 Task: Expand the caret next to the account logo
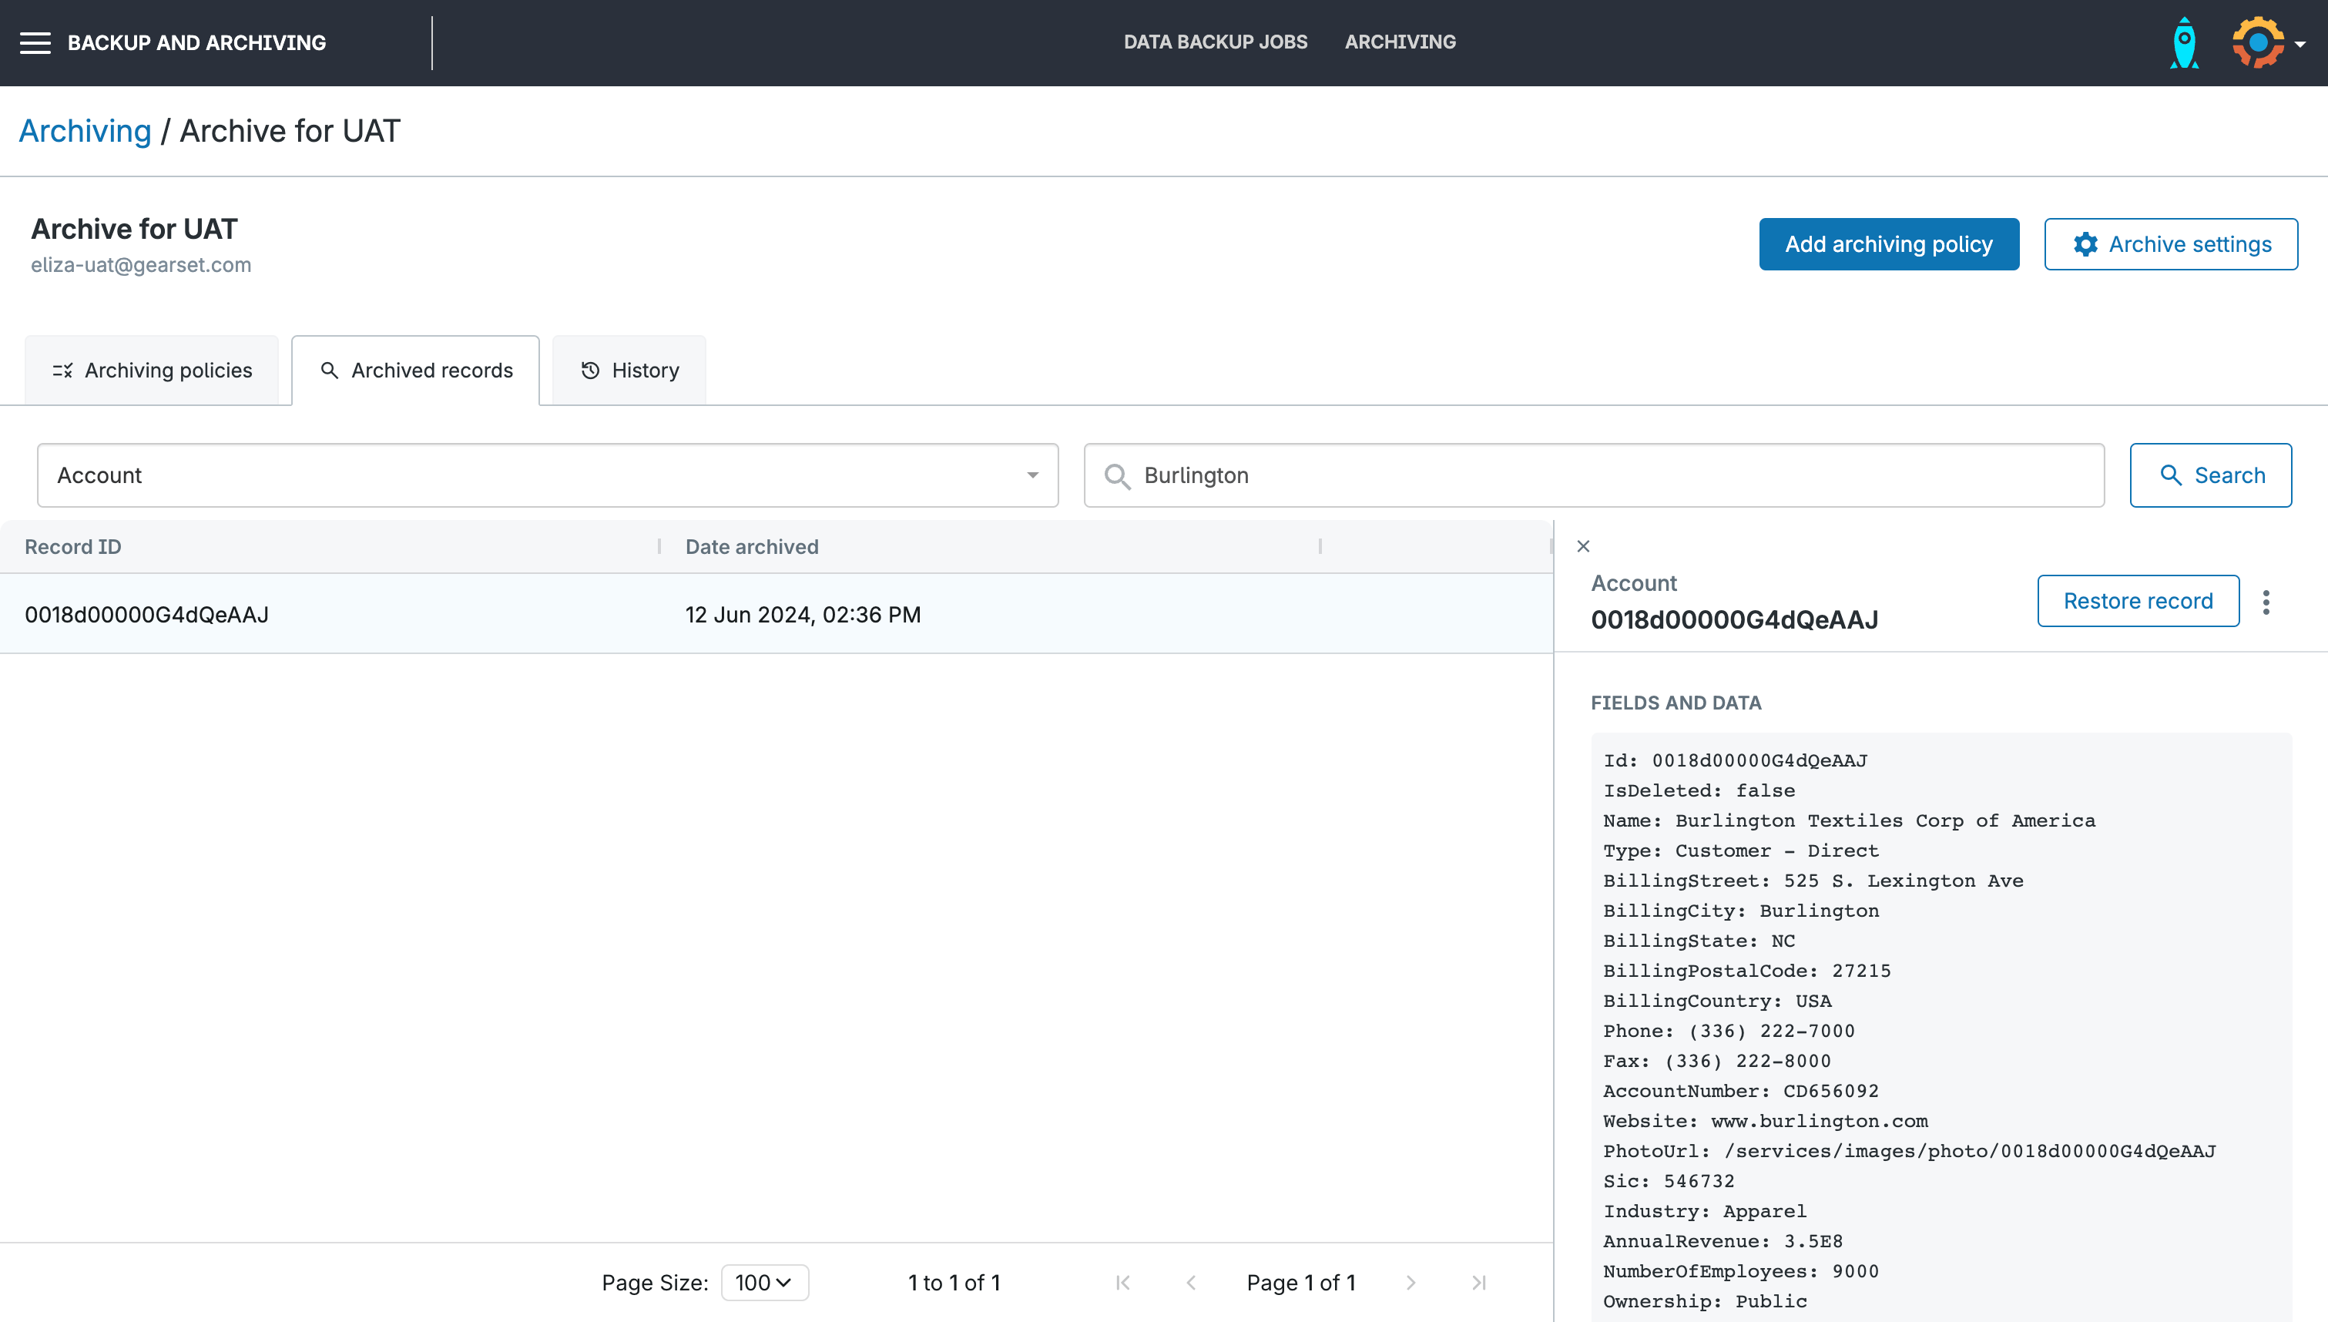click(x=2299, y=44)
